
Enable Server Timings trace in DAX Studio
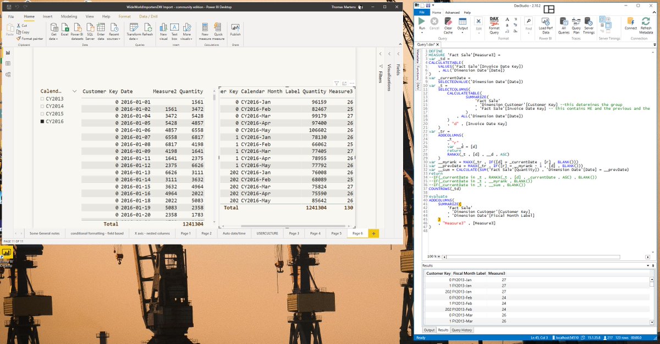pos(589,26)
